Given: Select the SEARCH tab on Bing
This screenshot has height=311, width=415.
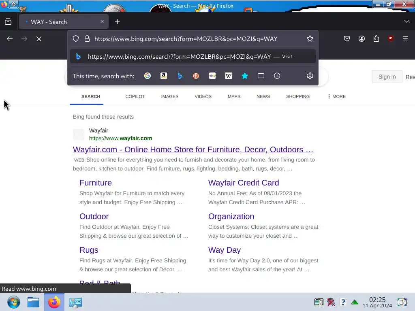Looking at the screenshot, I should 91,96.
